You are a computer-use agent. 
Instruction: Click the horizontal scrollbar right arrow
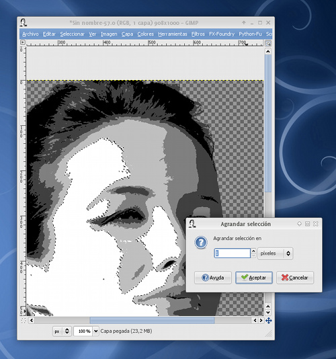(261, 320)
